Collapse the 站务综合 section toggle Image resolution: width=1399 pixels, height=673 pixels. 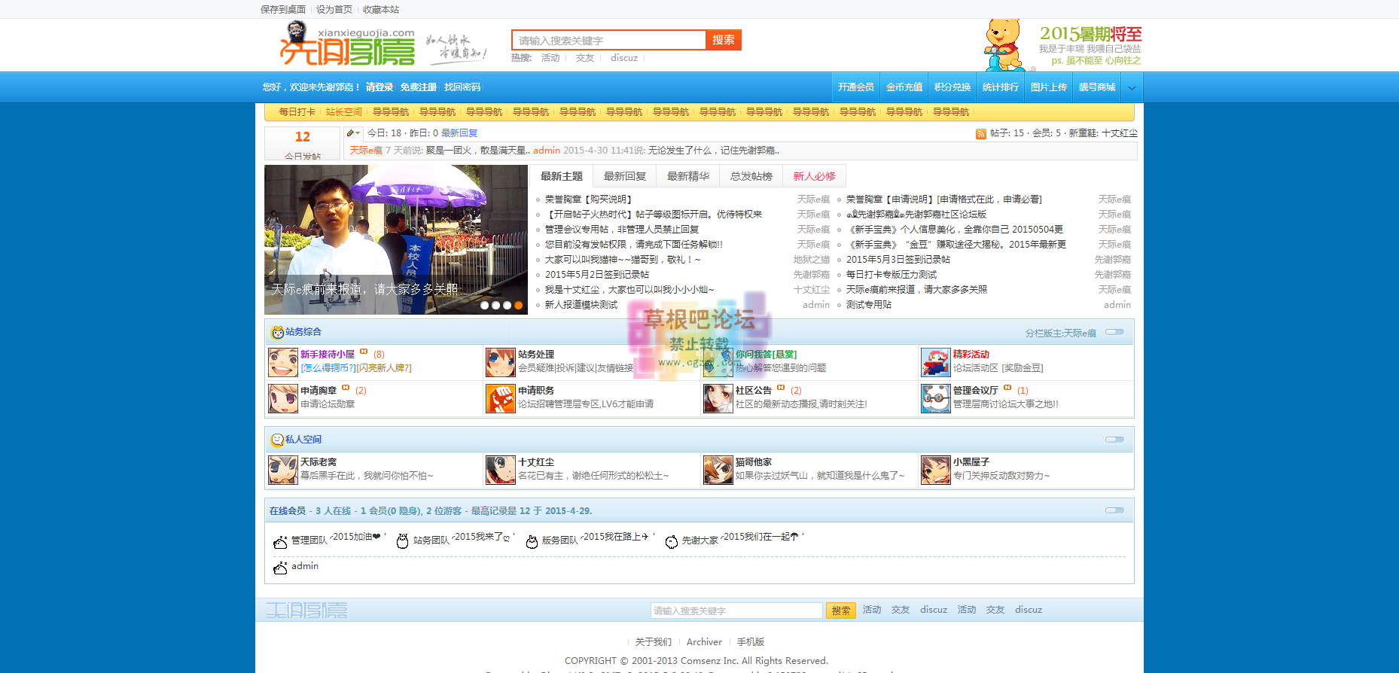click(1114, 332)
